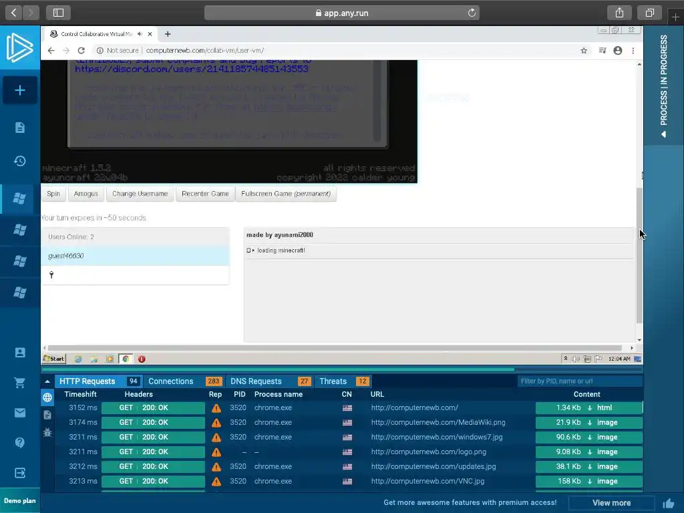Viewport: 684px width, 513px height.
Task: Open a new Chrome tab
Action: 168,34
